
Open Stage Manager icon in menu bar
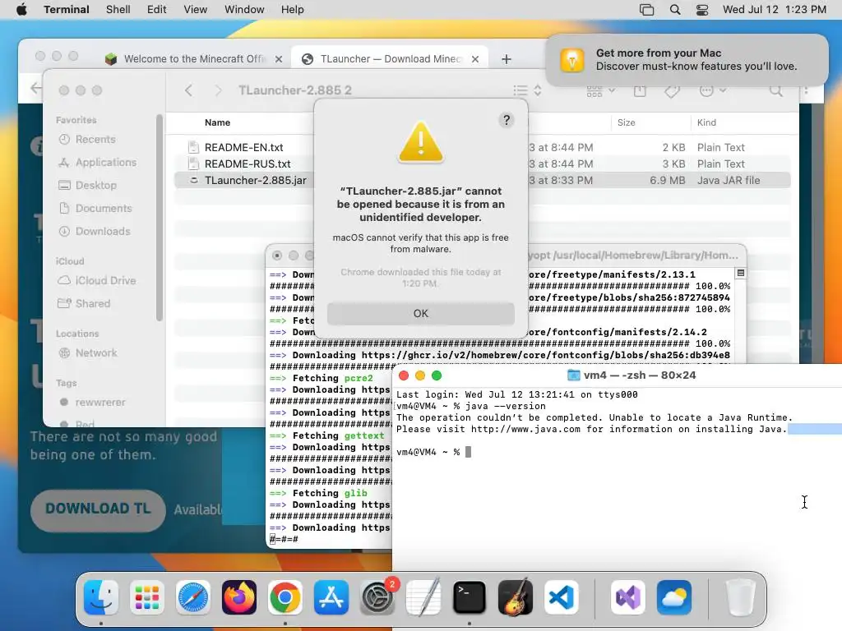click(x=646, y=10)
